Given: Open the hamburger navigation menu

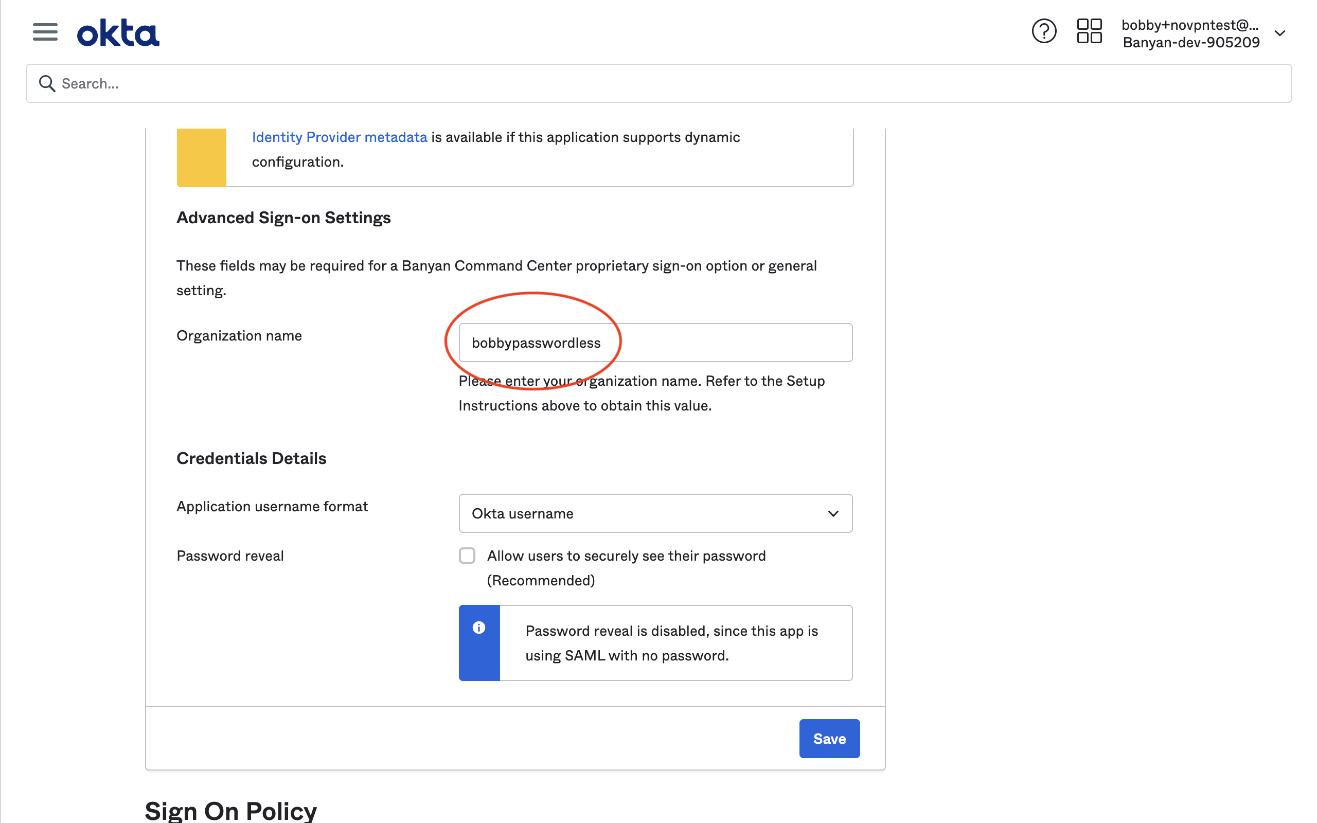Looking at the screenshot, I should [45, 32].
